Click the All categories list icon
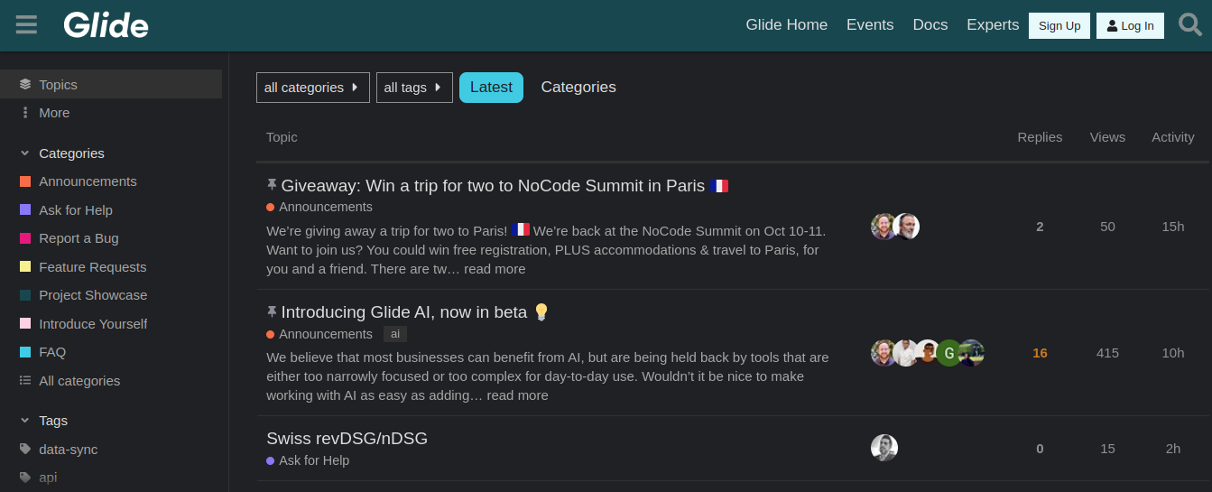This screenshot has height=492, width=1212. (25, 381)
